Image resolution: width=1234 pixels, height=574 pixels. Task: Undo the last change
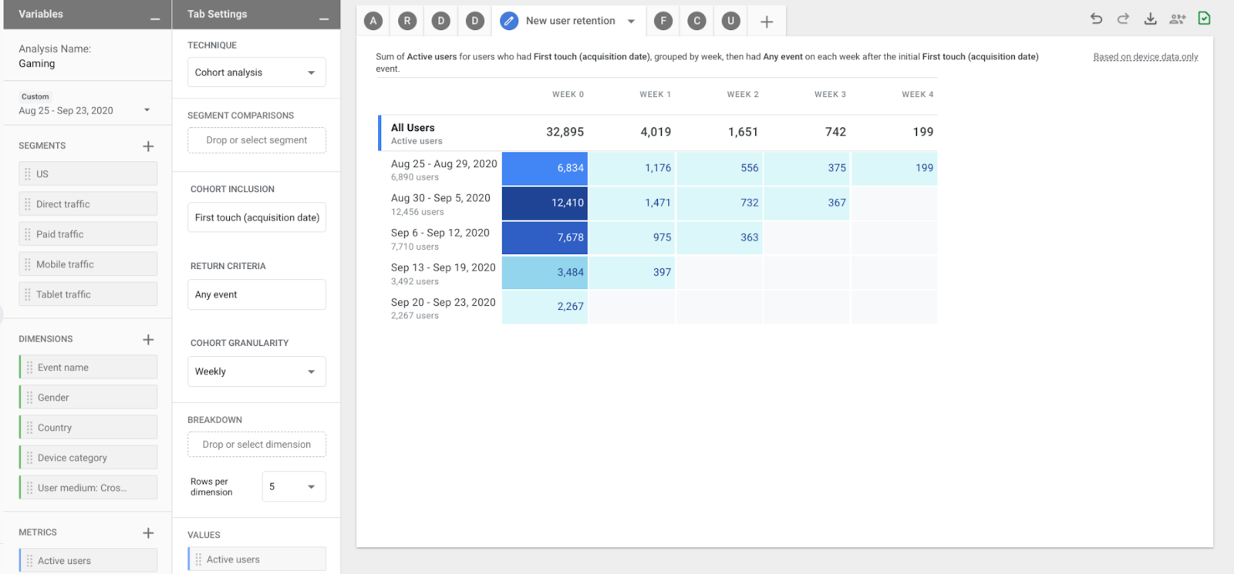(1096, 18)
